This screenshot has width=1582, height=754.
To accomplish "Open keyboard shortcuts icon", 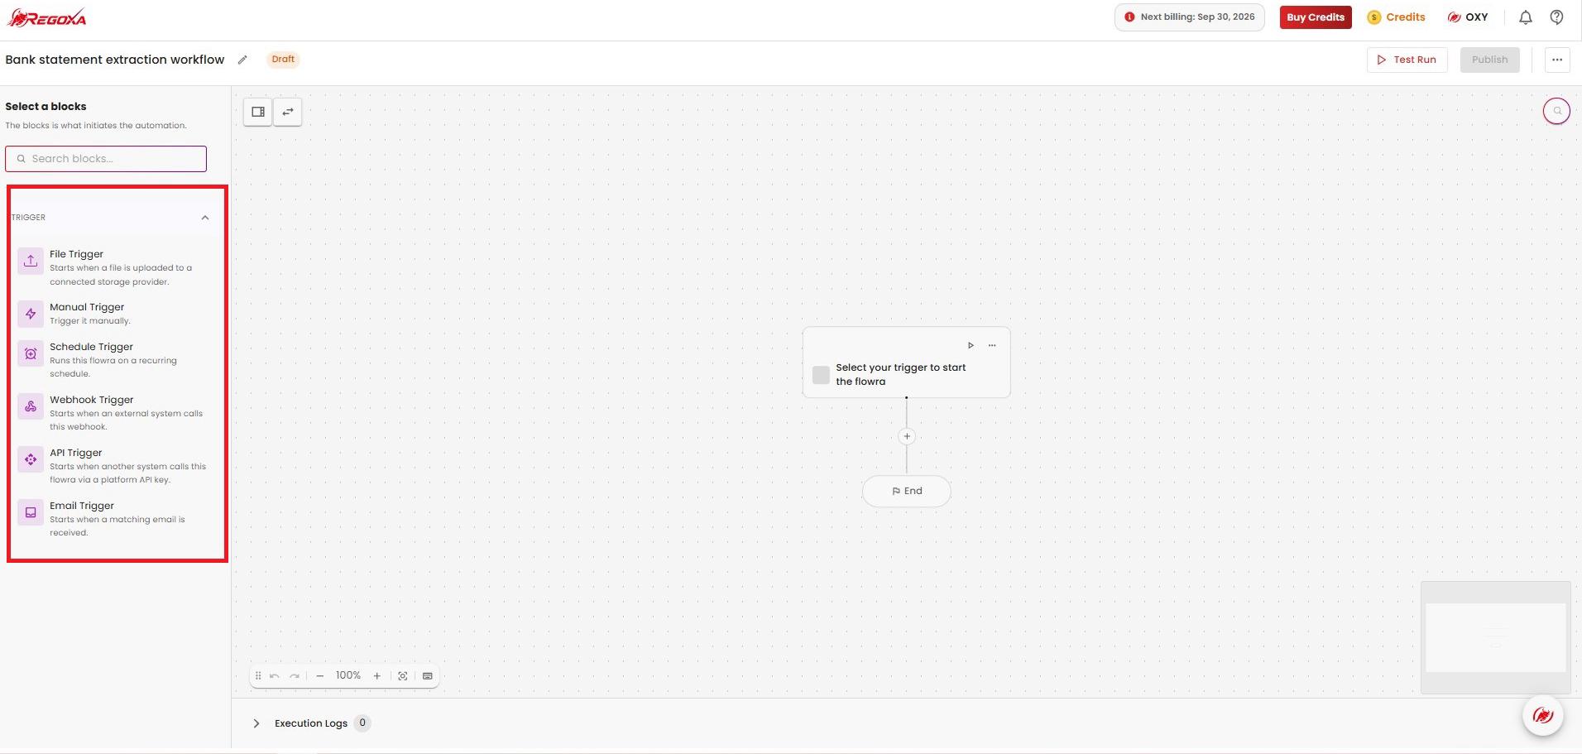I will pos(428,676).
